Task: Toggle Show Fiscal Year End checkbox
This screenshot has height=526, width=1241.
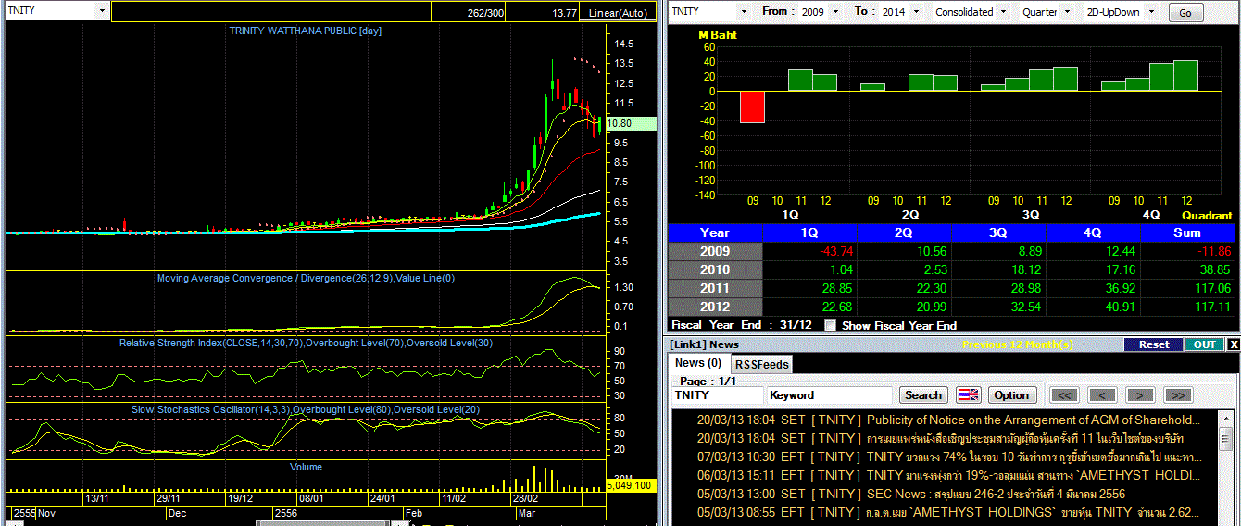Action: [x=831, y=325]
